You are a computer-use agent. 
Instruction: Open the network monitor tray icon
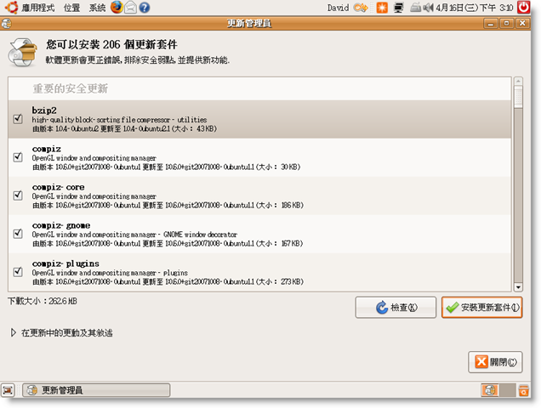(398, 8)
